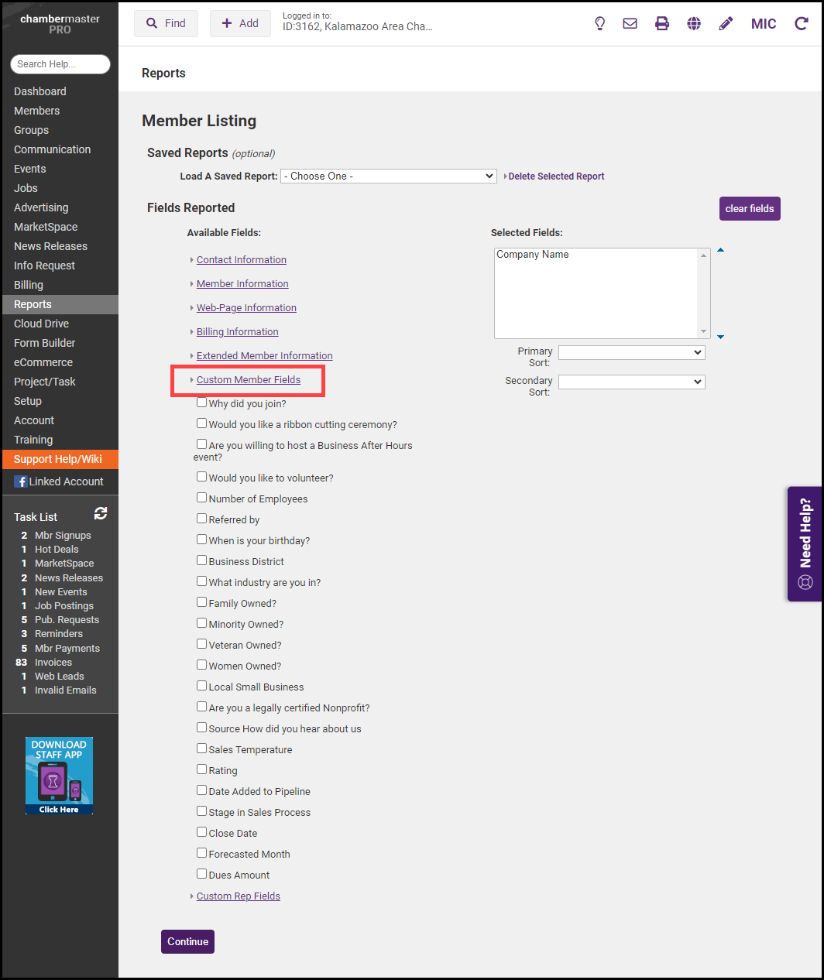The width and height of the screenshot is (824, 980).
Task: Open the Download Staff App banner
Action: point(59,775)
